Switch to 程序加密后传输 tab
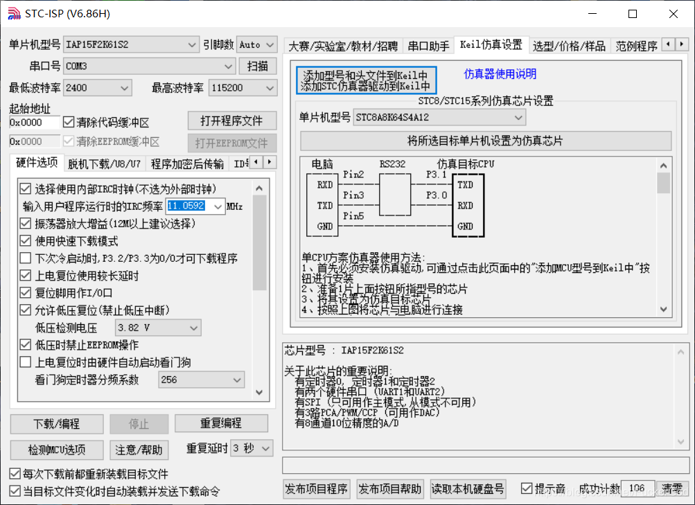 tap(187, 164)
